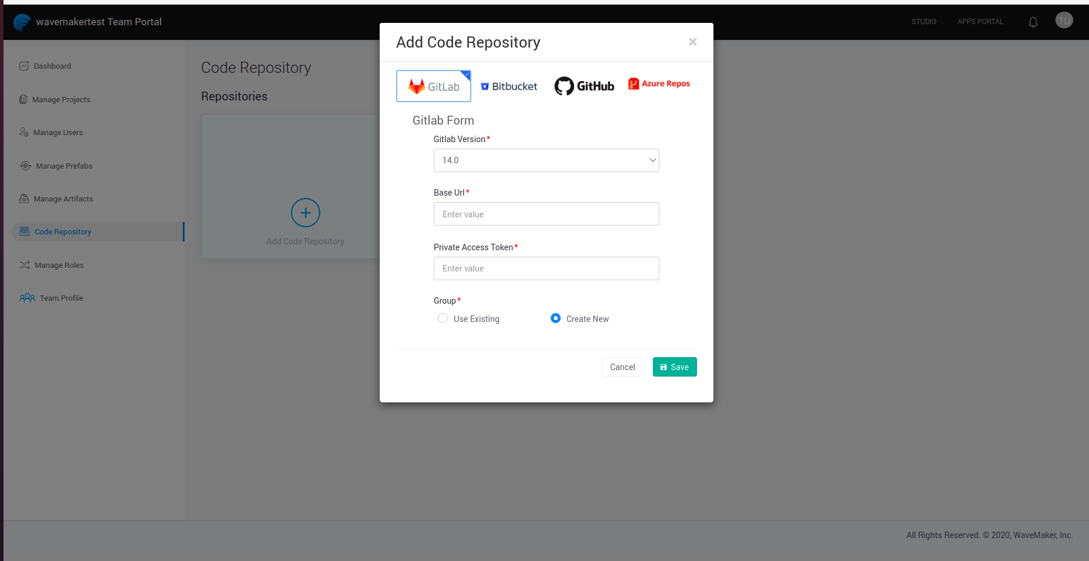Image resolution: width=1089 pixels, height=561 pixels.
Task: Focus the Base Url input field
Action: [x=546, y=214]
